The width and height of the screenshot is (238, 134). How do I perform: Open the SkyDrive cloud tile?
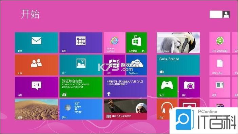pyautogui.click(x=136, y=65)
